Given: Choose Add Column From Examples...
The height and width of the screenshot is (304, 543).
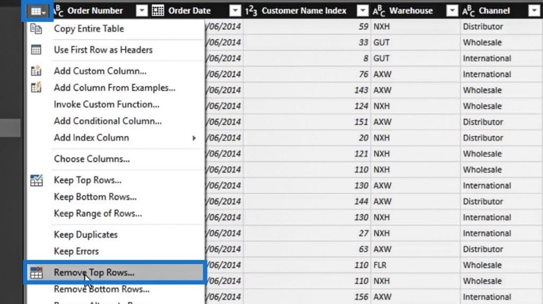Looking at the screenshot, I should pyautogui.click(x=115, y=88).
